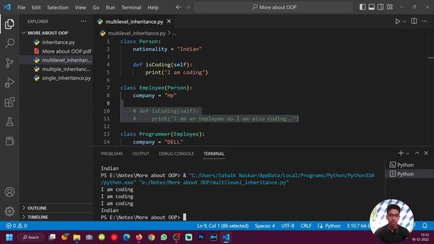Open Explorer views and more actions ellipsis
The image size is (434, 244).
coord(83,21)
